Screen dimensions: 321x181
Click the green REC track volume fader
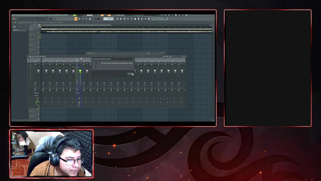point(80,71)
